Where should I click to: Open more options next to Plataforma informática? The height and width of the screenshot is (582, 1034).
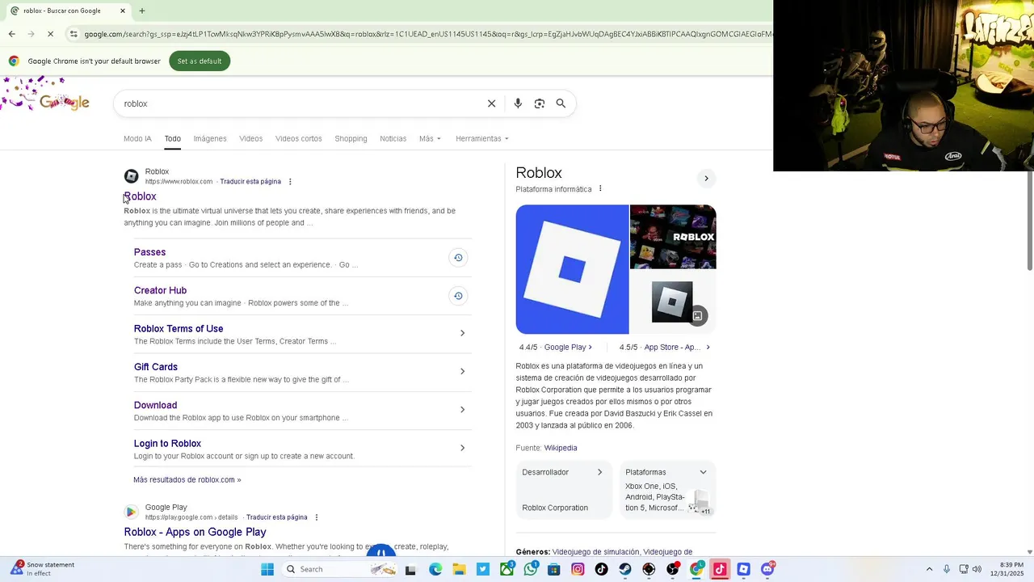(x=600, y=189)
